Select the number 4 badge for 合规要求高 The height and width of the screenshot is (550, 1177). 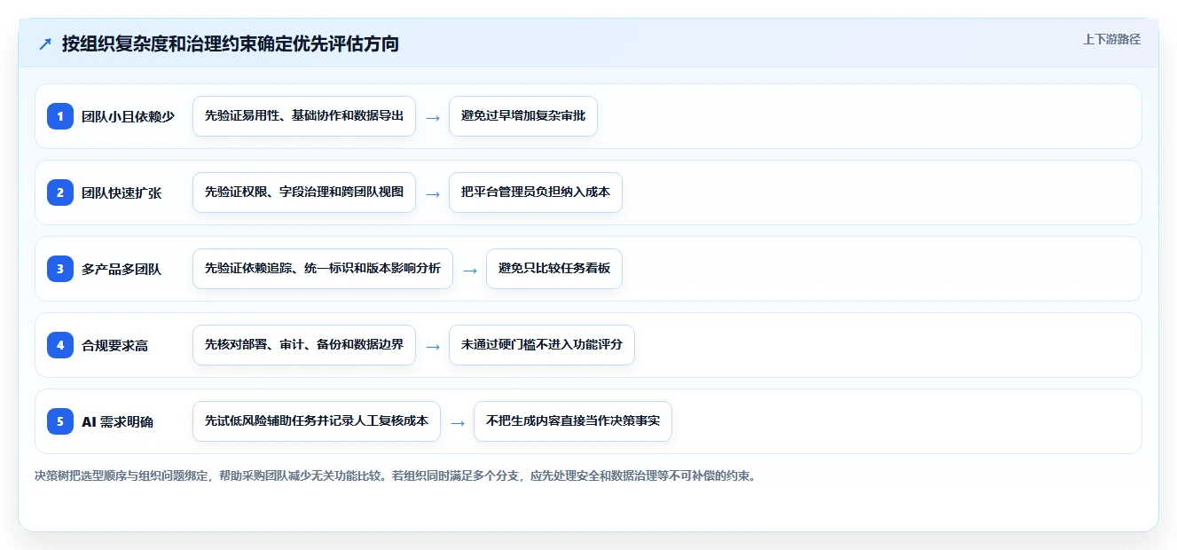click(x=60, y=345)
